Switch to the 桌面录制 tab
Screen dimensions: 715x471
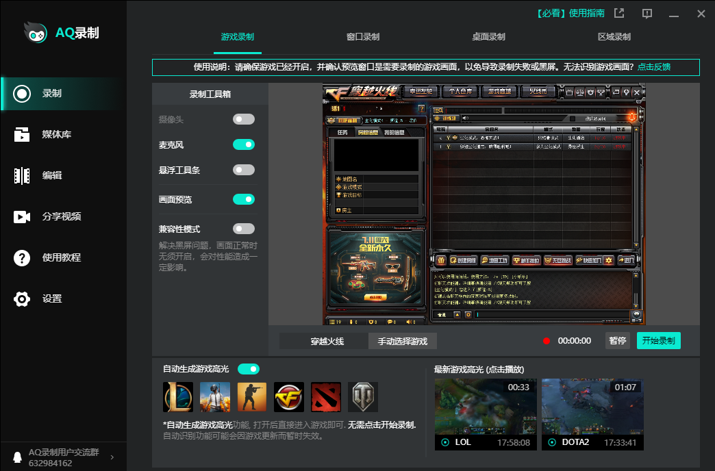click(488, 37)
